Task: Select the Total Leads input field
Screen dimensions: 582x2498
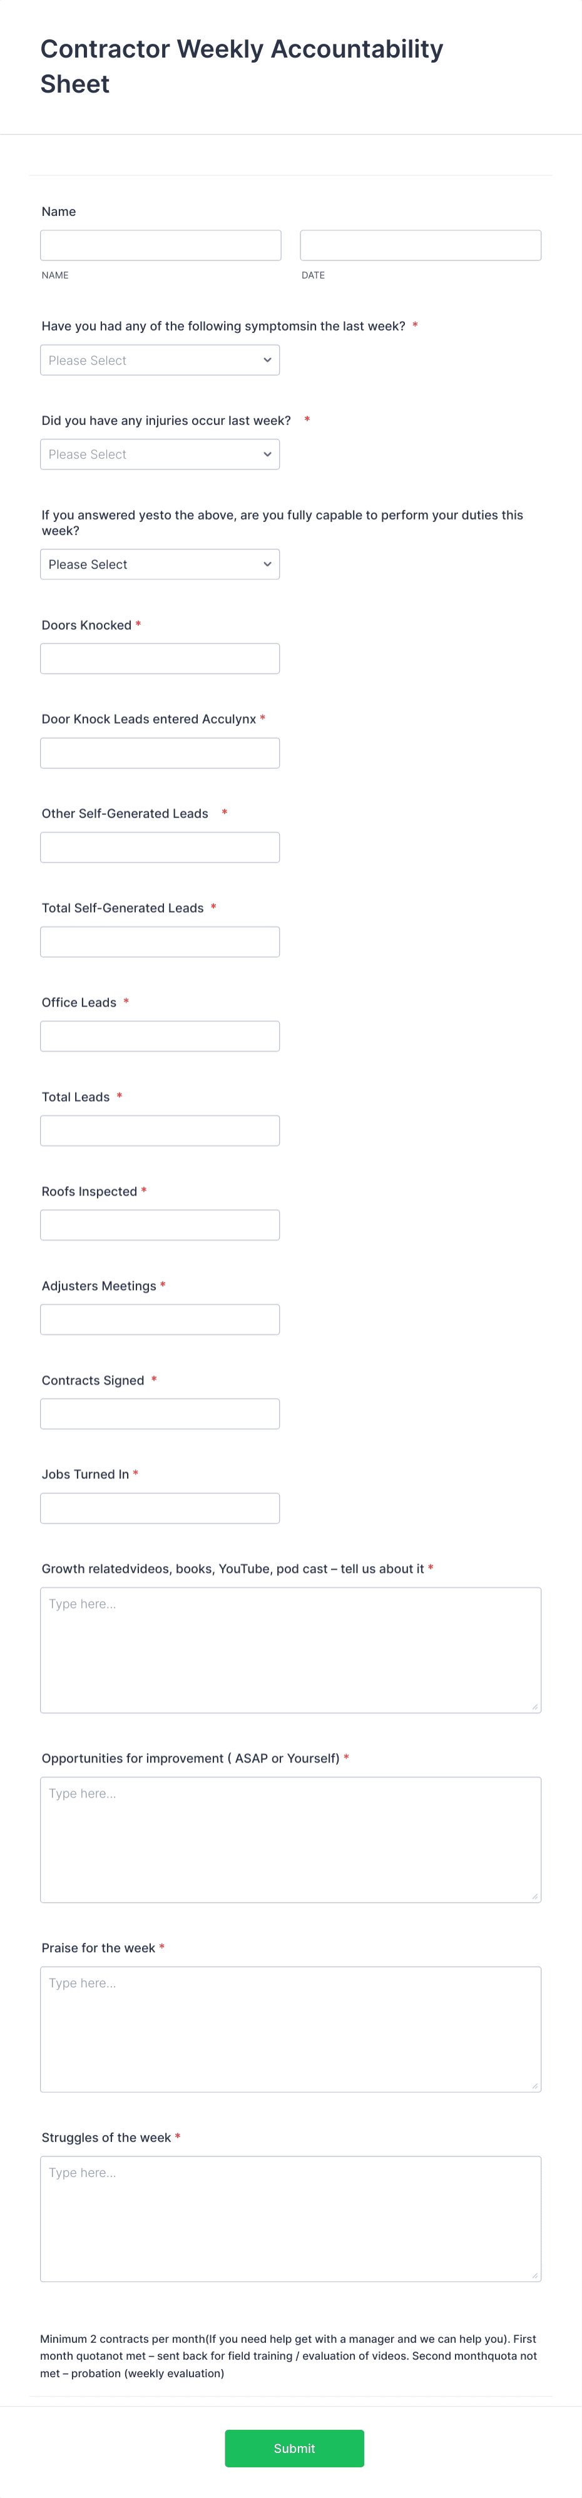Action: pyautogui.click(x=160, y=1130)
